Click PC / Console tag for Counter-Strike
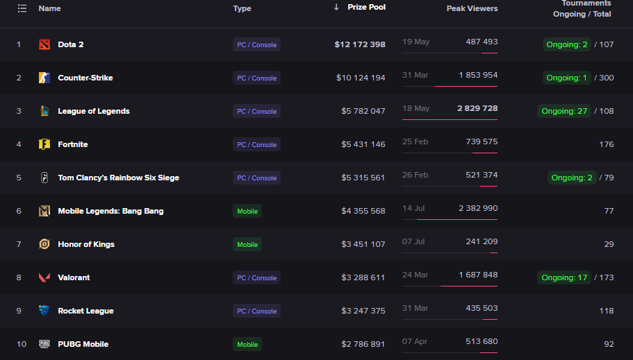 pyautogui.click(x=257, y=78)
